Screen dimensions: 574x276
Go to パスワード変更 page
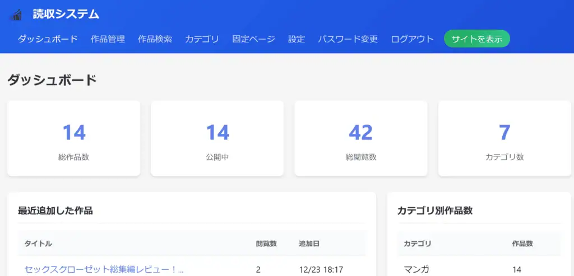pos(348,39)
